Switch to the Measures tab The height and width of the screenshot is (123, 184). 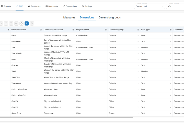pos(69,17)
